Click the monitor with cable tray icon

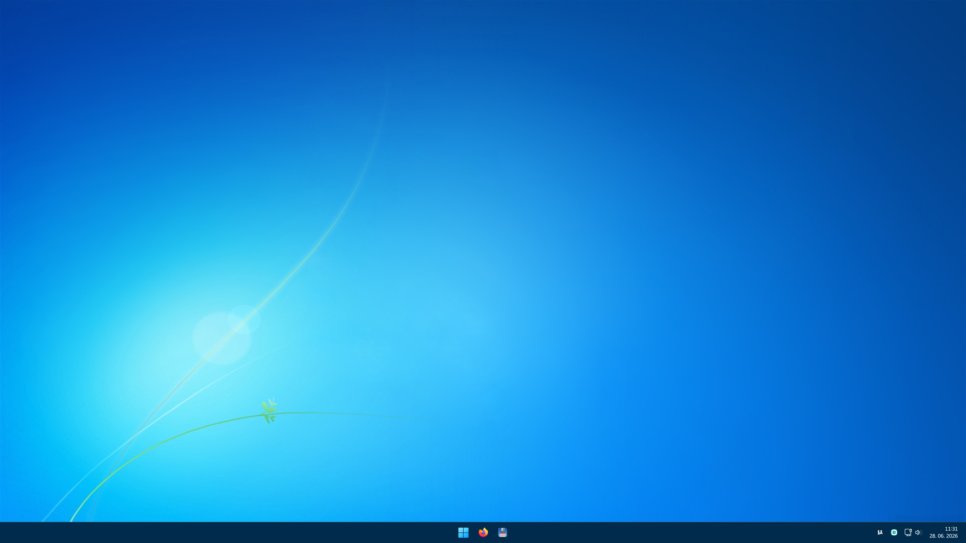pyautogui.click(x=908, y=532)
